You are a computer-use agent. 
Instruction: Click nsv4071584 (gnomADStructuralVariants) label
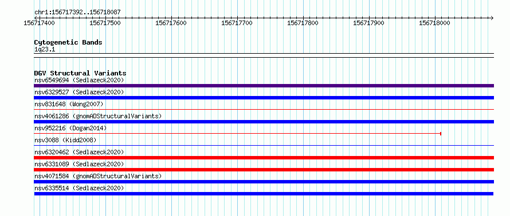pyautogui.click(x=98, y=176)
